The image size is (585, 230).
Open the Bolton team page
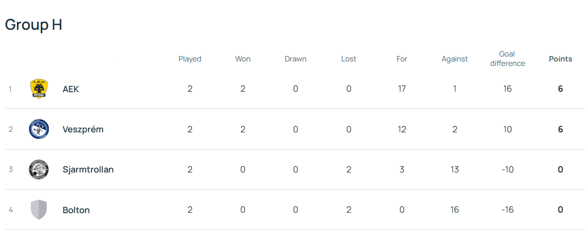pyautogui.click(x=76, y=210)
